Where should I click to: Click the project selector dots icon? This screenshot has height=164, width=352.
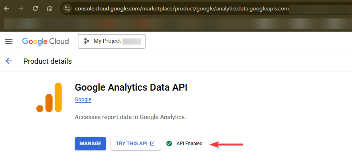(x=86, y=41)
